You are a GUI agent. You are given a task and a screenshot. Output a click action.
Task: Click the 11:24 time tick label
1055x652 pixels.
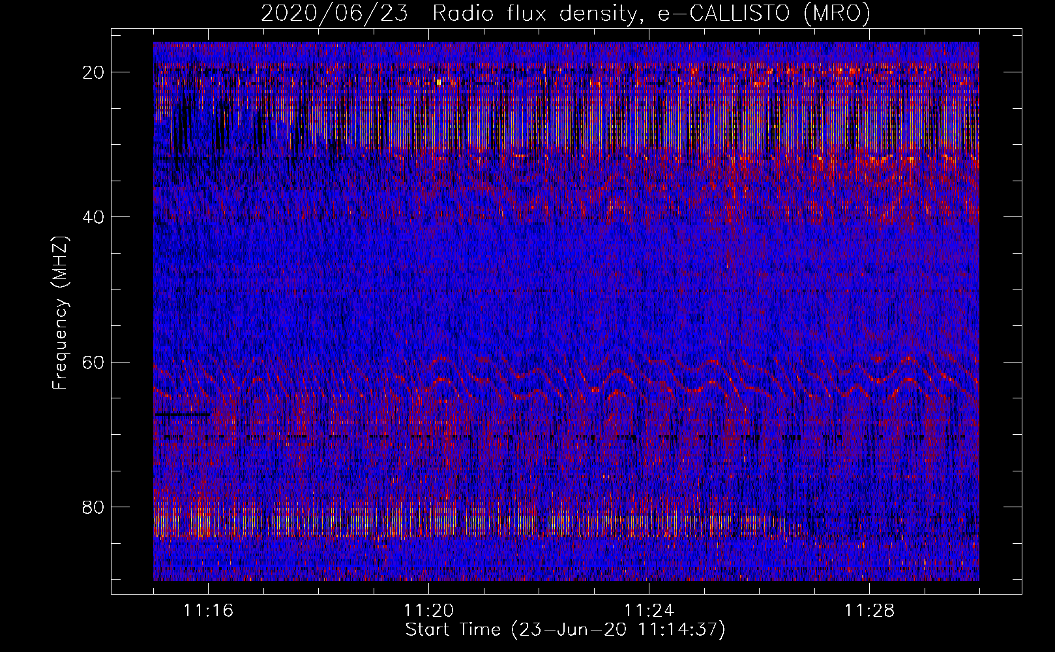pos(649,611)
